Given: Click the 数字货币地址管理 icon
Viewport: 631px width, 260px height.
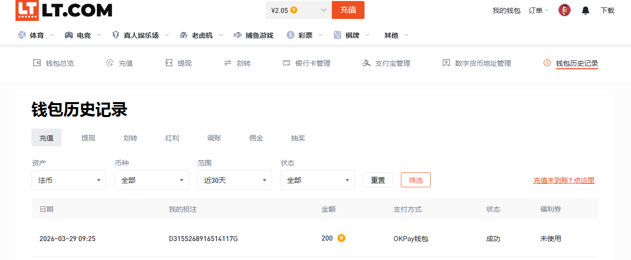Looking at the screenshot, I should [446, 63].
